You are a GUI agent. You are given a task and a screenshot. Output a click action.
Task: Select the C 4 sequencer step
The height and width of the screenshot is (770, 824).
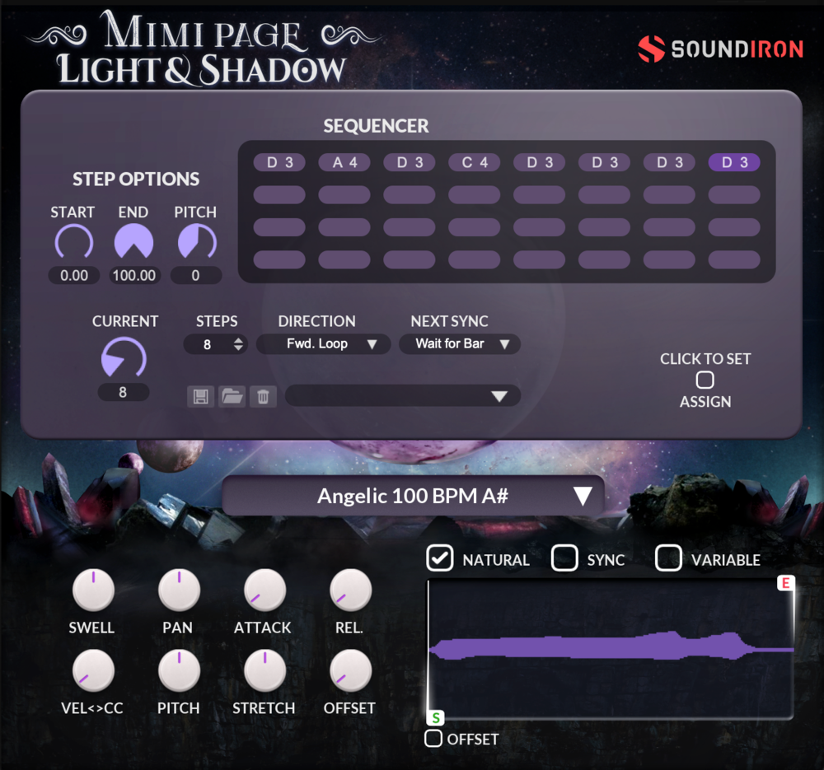tap(474, 163)
